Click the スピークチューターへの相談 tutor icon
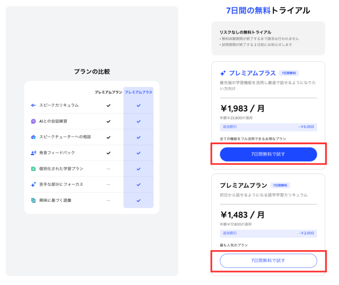 33,137
